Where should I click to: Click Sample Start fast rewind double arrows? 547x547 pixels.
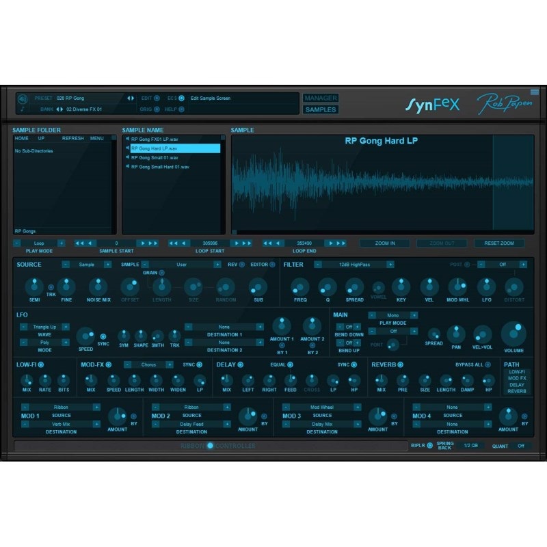[x=79, y=243]
